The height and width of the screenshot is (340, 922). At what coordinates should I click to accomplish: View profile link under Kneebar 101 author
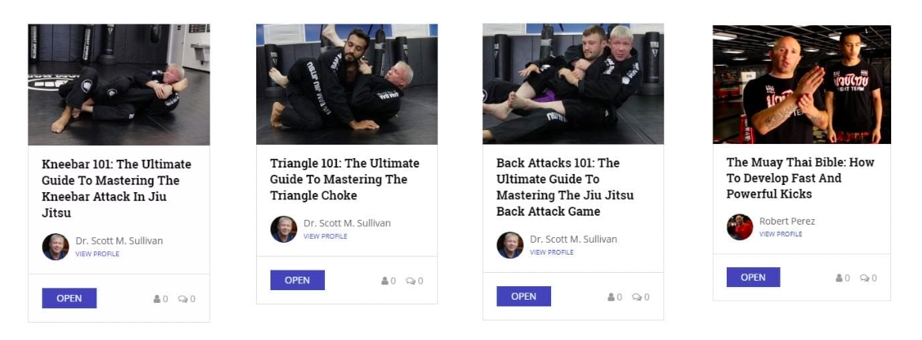coord(97,254)
